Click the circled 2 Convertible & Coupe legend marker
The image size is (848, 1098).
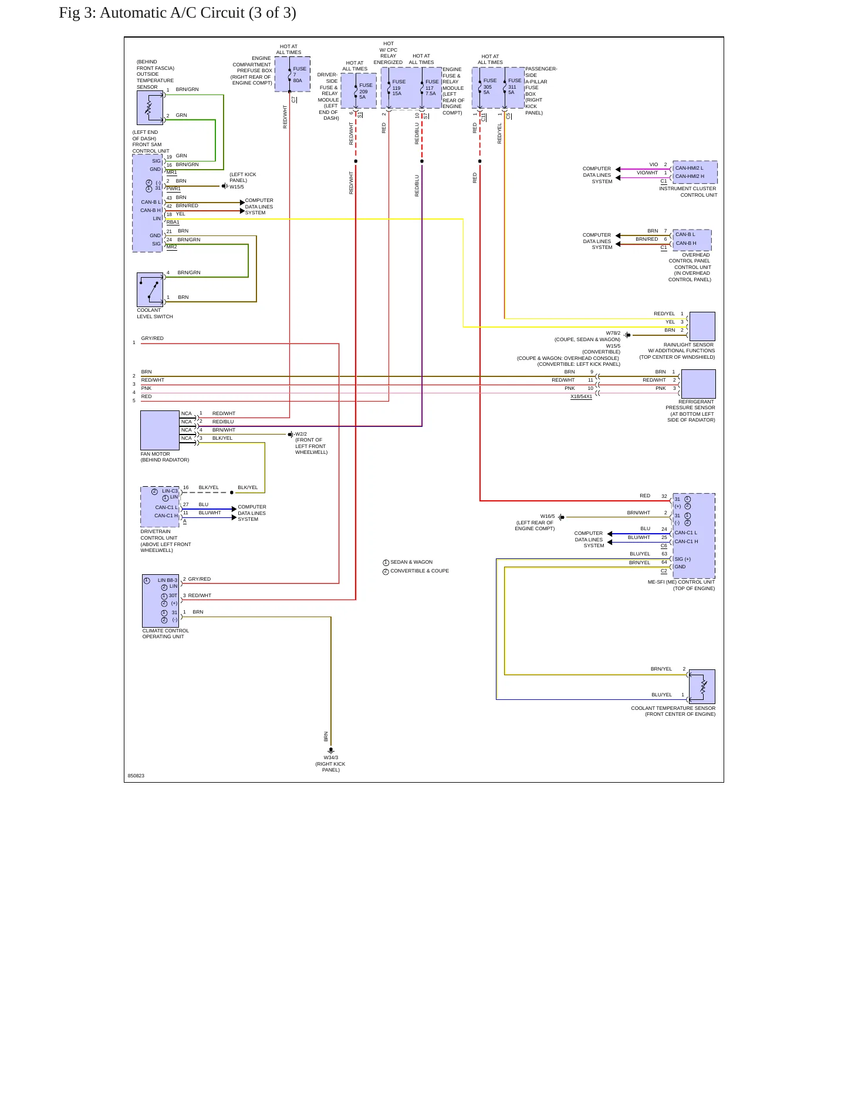tap(386, 571)
